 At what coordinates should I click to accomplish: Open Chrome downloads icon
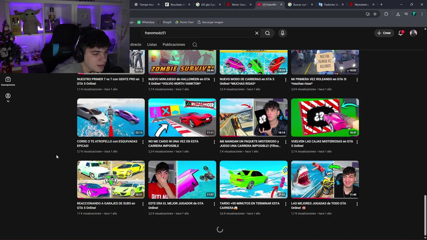[398, 14]
